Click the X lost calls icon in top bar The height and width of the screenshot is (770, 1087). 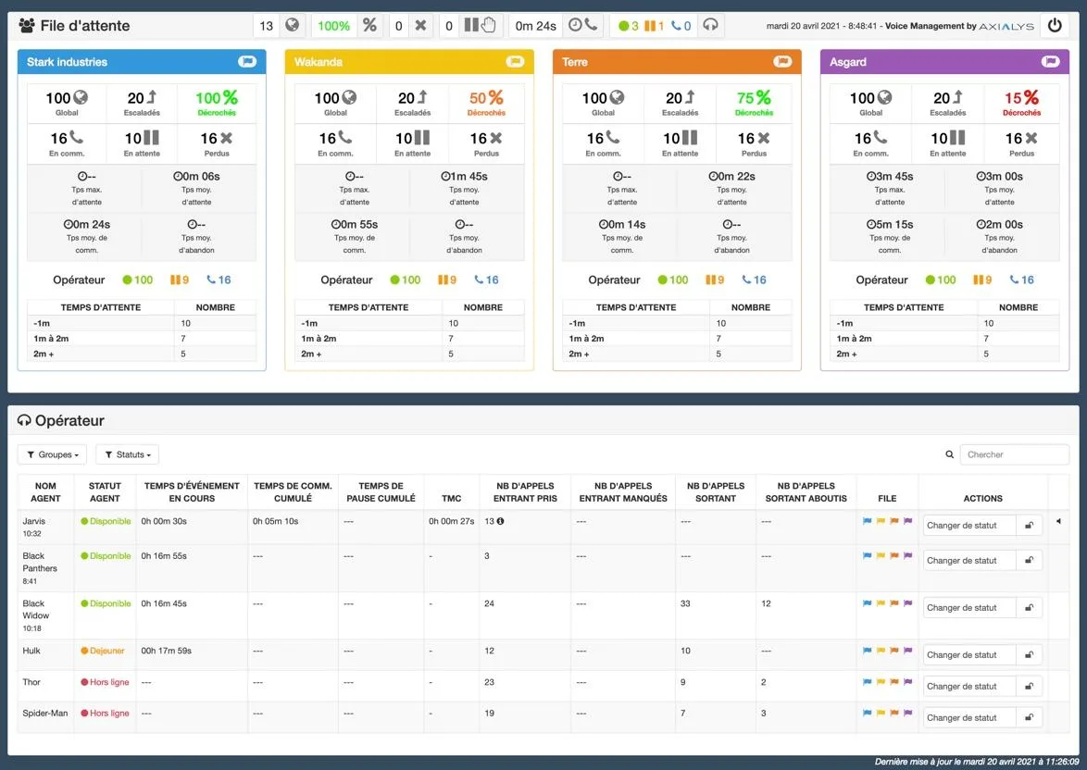[x=420, y=26]
